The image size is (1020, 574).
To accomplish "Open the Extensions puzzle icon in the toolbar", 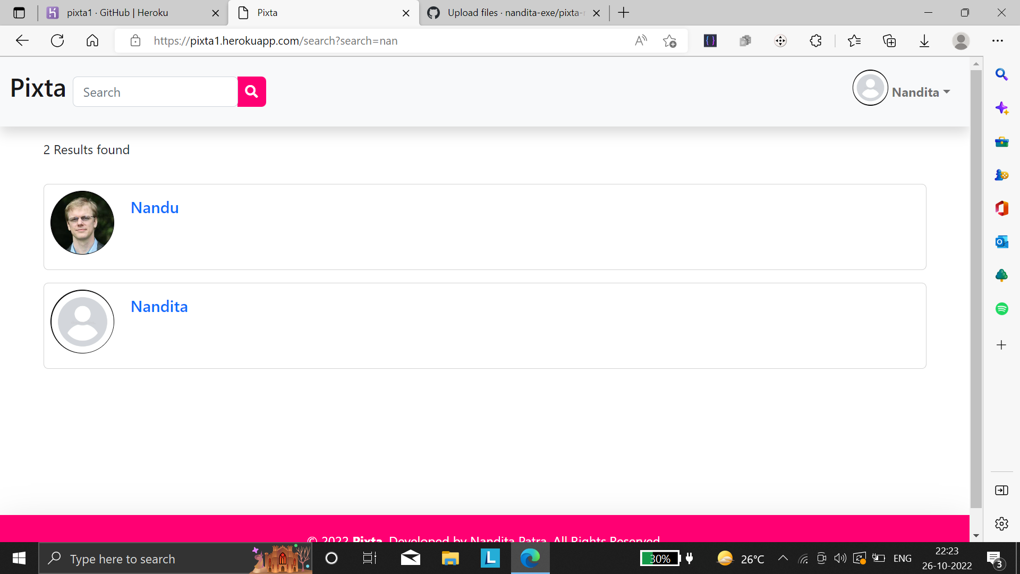I will coord(815,40).
